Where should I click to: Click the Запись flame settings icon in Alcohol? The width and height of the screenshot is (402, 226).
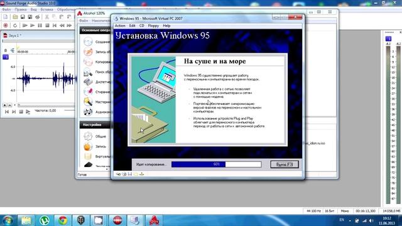[x=88, y=146]
